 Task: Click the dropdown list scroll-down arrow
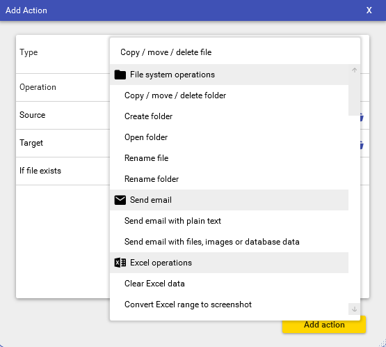point(354,309)
